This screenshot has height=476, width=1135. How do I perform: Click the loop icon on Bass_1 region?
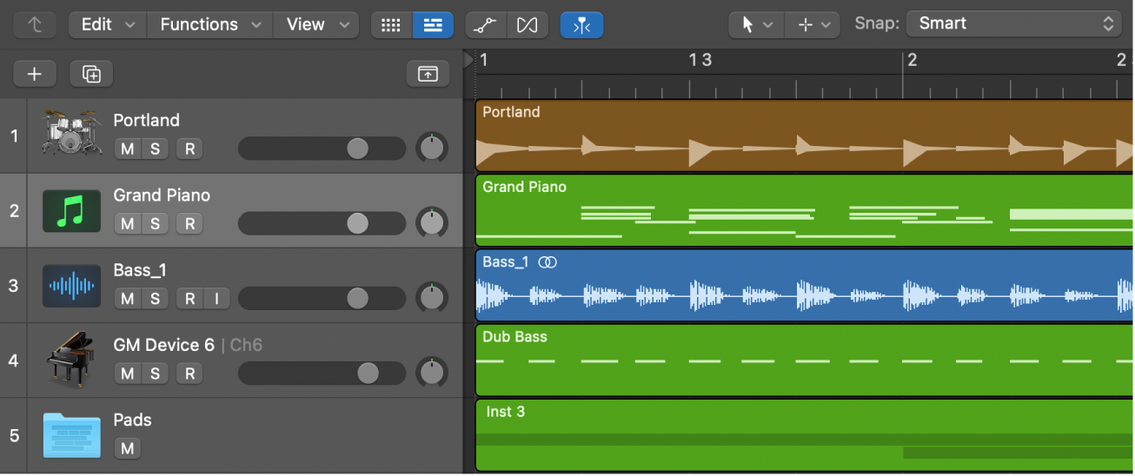point(548,262)
